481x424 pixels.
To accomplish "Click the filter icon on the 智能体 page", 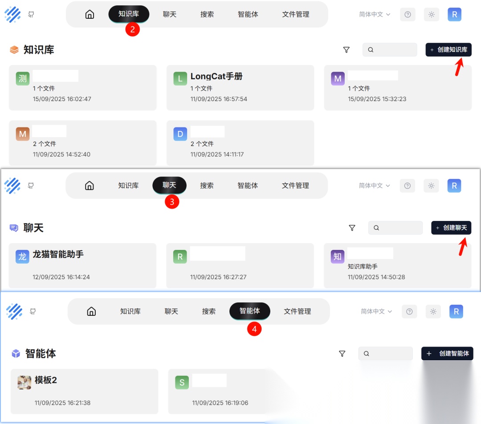I will click(x=342, y=353).
